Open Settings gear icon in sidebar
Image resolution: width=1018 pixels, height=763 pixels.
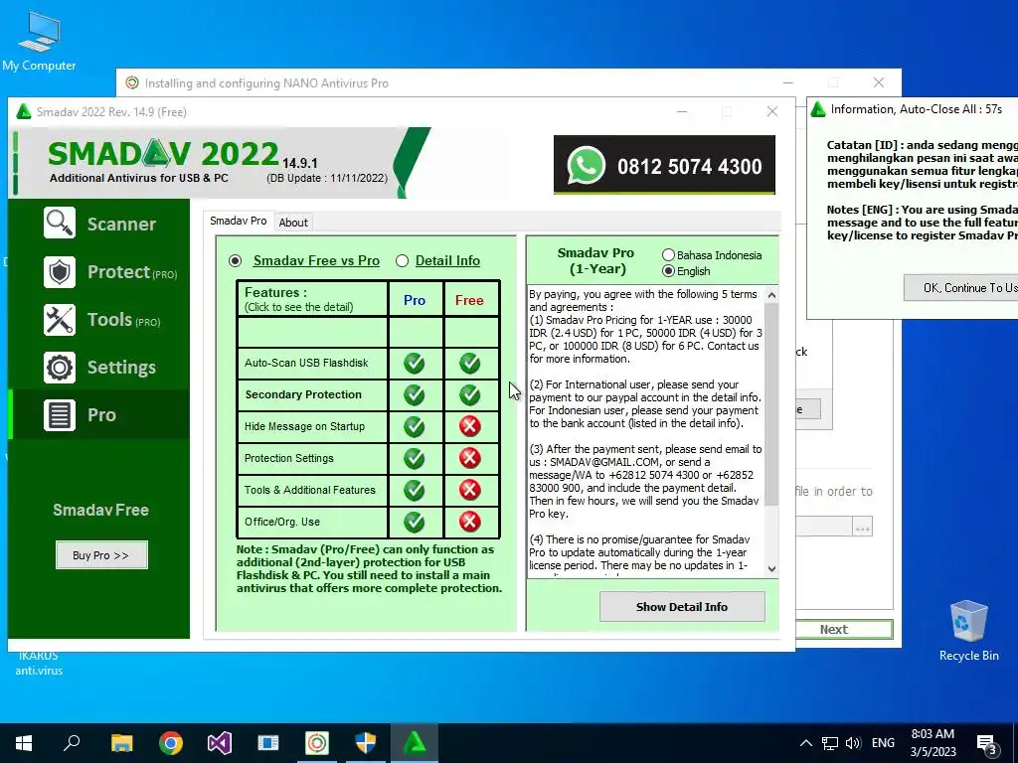60,368
